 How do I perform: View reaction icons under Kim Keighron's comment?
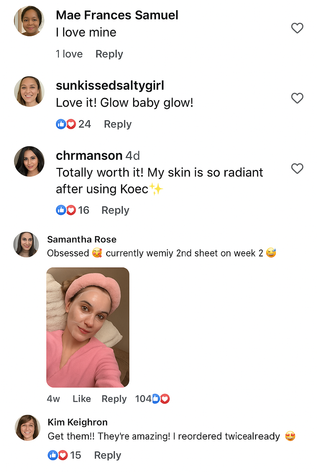tap(58, 455)
